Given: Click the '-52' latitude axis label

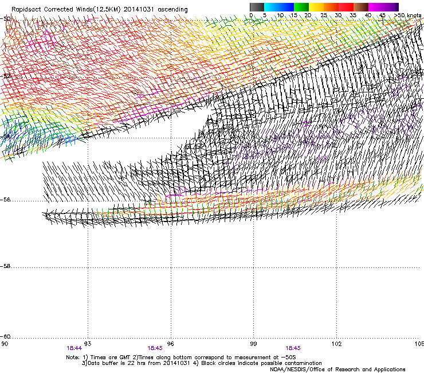Looking at the screenshot, I should (5, 76).
